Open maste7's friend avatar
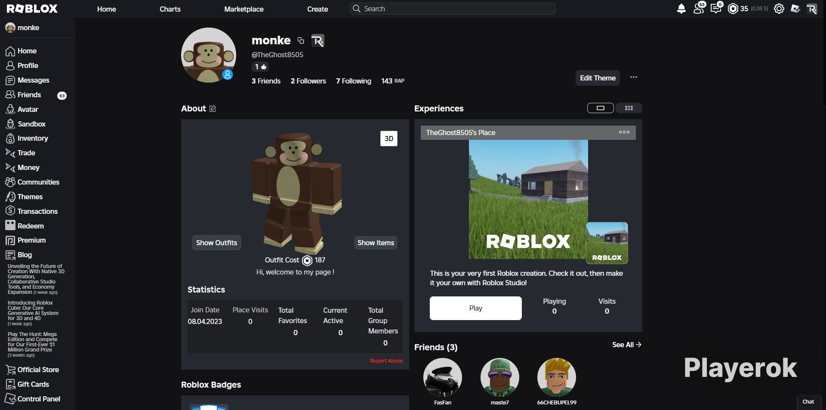Viewport: 826px width, 410px height. (500, 377)
